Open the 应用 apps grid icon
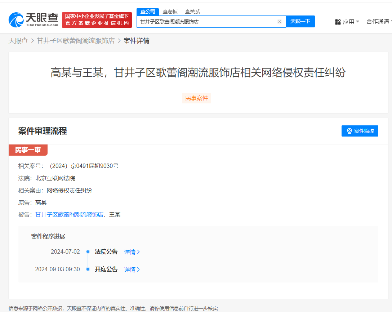The height and width of the screenshot is (312, 392). (338, 22)
